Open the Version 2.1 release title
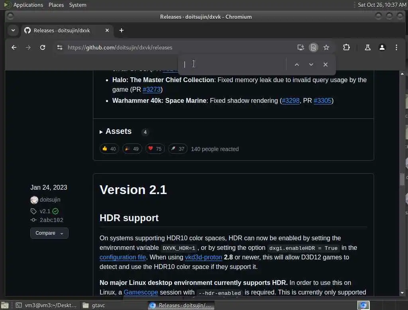 pos(133,190)
